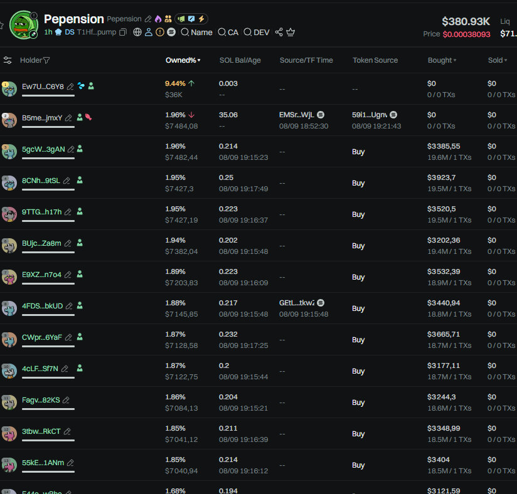Viewport: 517px width, 494px height.
Task: Click the star favorite icon beside avatar
Action: [x=1, y=25]
